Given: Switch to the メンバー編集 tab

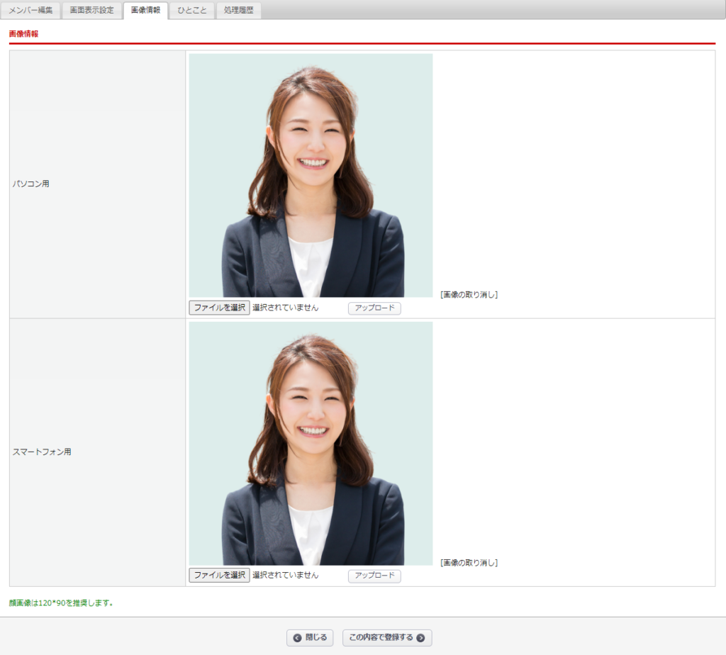Looking at the screenshot, I should 32,10.
